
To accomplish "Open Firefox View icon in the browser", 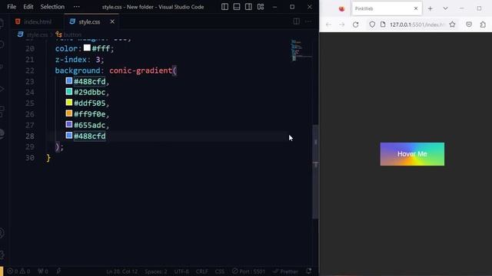I will 341,8.
